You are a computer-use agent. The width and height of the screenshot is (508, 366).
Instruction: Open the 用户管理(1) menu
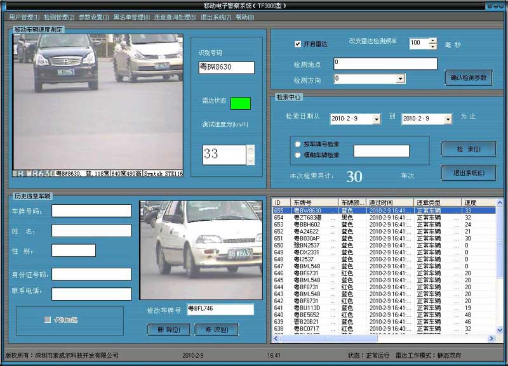pyautogui.click(x=24, y=17)
